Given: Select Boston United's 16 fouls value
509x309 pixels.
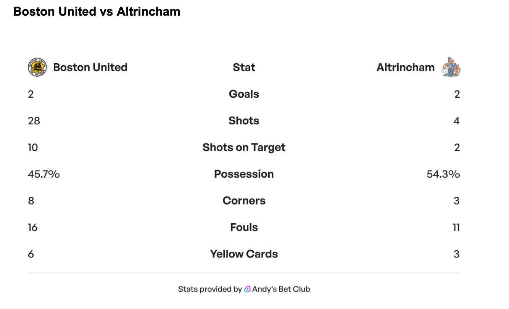Looking at the screenshot, I should tap(33, 228).
